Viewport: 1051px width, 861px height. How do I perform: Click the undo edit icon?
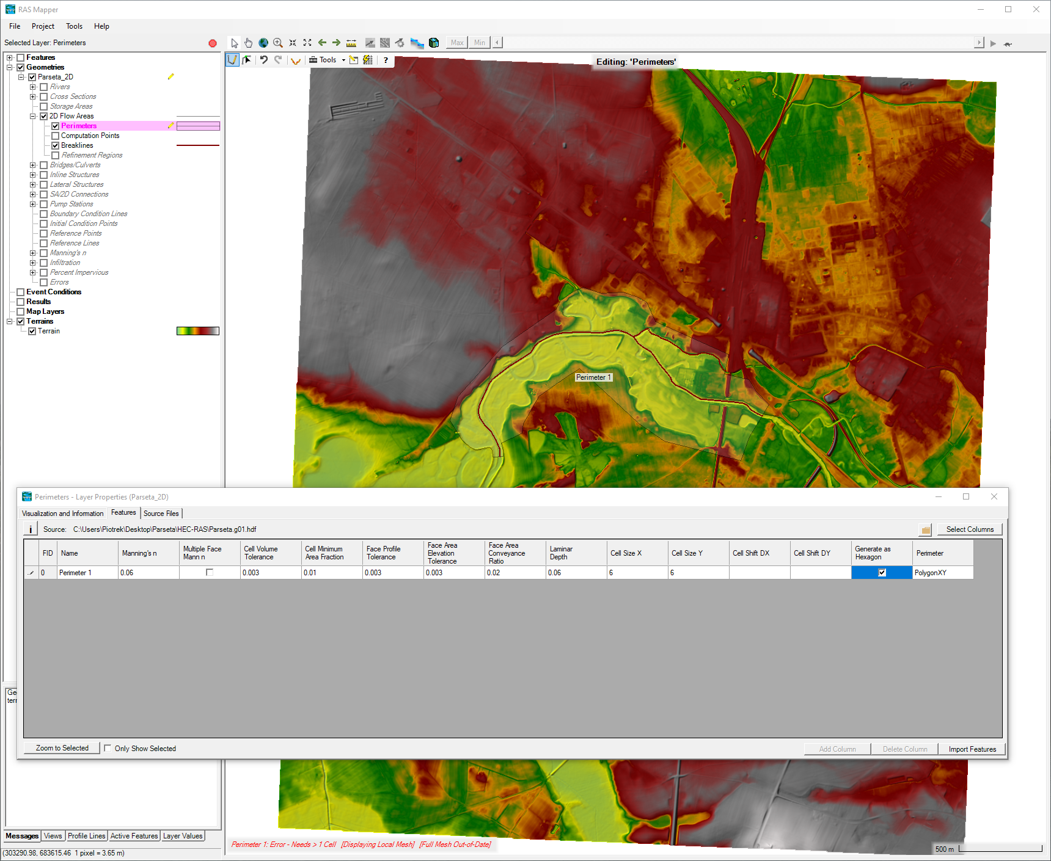[264, 60]
